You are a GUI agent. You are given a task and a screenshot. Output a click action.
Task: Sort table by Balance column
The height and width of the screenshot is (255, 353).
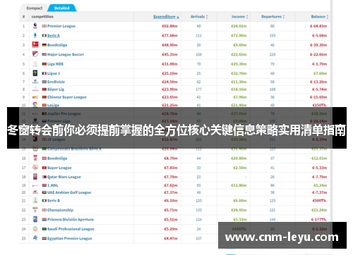click(320, 17)
